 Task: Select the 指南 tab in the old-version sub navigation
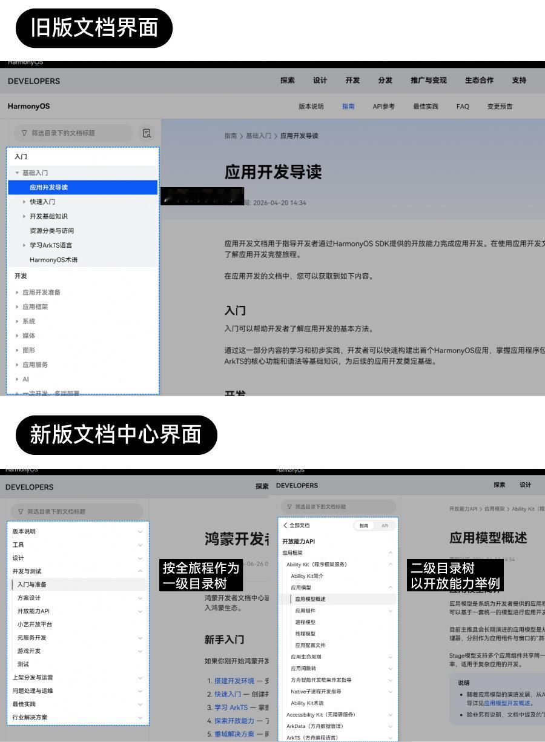(x=348, y=107)
